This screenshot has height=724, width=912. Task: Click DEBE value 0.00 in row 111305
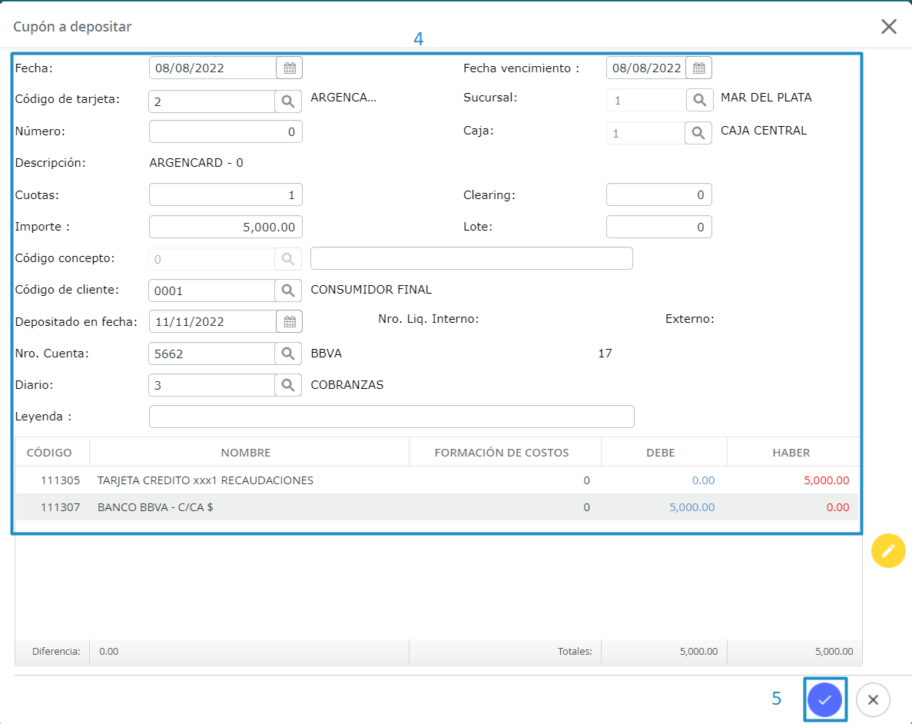[703, 480]
